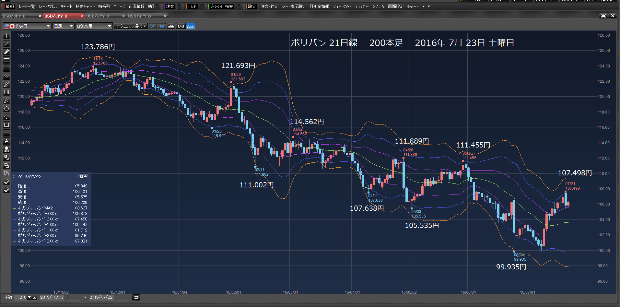
Task: Collapse the 2016/07/22 data info panel
Action: pyautogui.click(x=83, y=176)
